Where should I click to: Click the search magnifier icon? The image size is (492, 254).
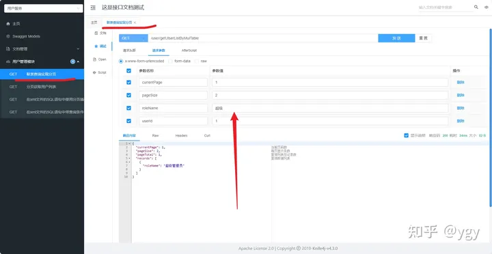476,7
